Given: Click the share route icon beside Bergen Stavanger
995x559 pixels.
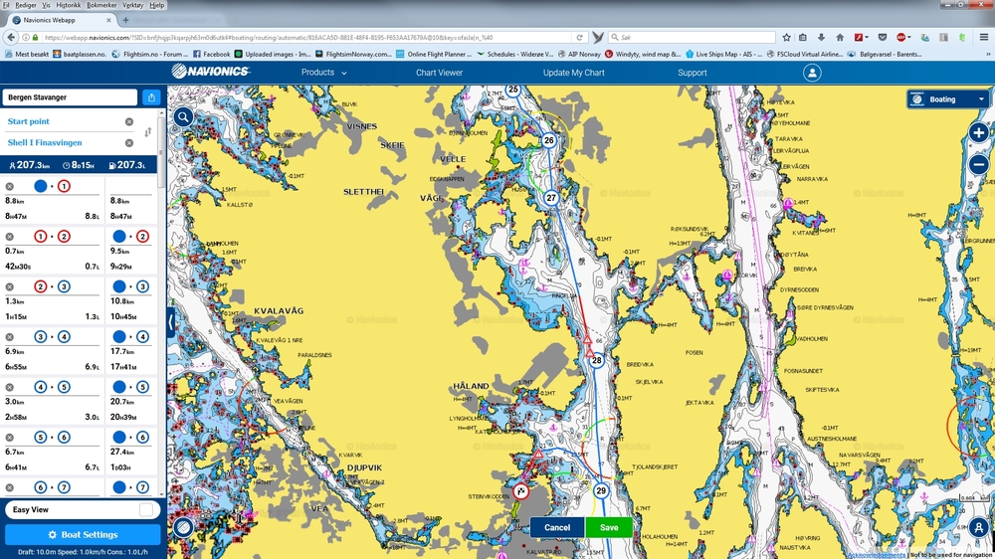Looking at the screenshot, I should point(151,97).
